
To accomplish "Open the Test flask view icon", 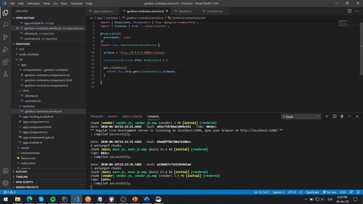I will coord(5,74).
